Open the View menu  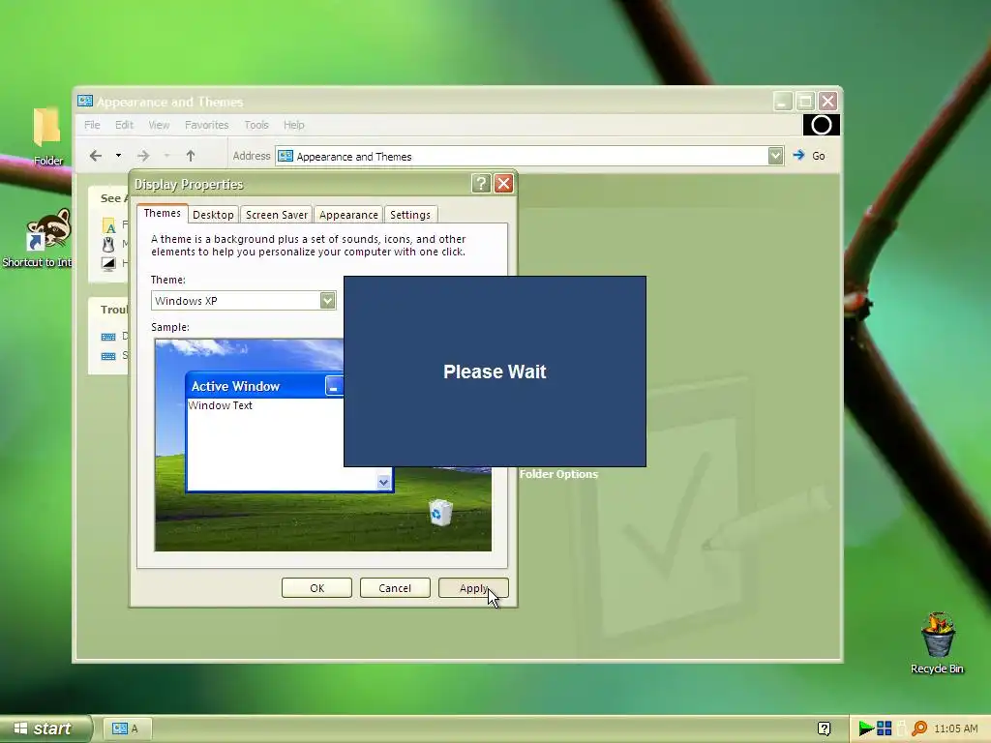point(159,125)
